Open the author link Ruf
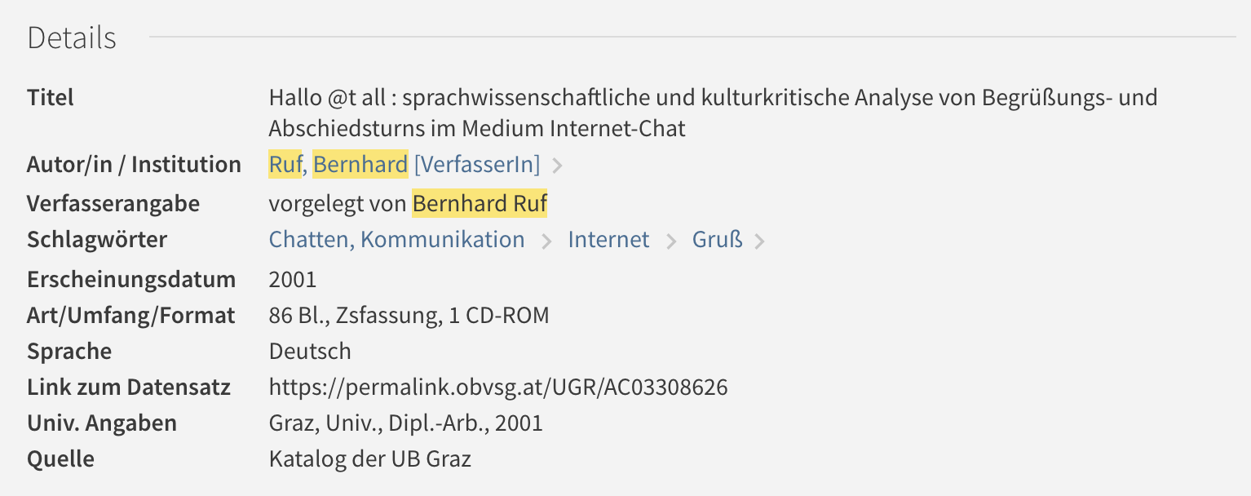This screenshot has width=1251, height=496. [285, 165]
